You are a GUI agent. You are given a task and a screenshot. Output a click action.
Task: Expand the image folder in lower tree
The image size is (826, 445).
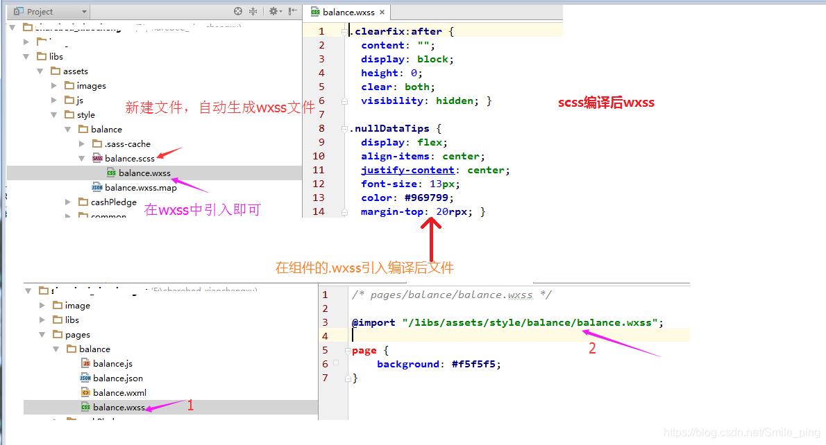click(x=42, y=305)
